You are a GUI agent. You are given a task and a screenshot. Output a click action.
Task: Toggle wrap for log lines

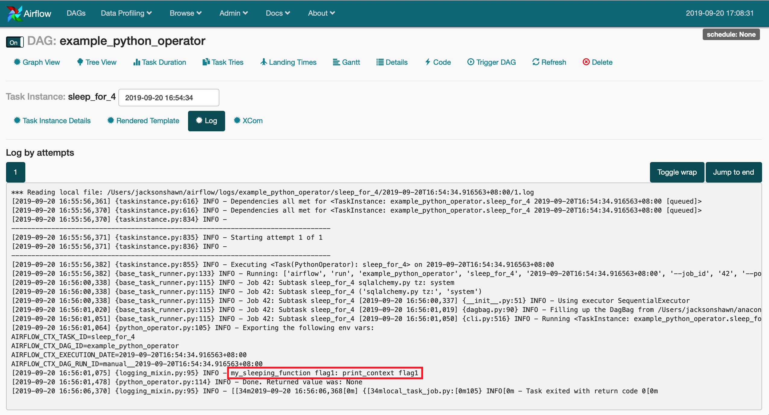click(677, 172)
